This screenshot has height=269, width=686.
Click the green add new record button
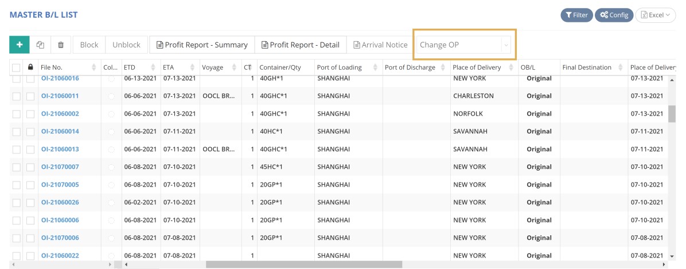pyautogui.click(x=20, y=45)
